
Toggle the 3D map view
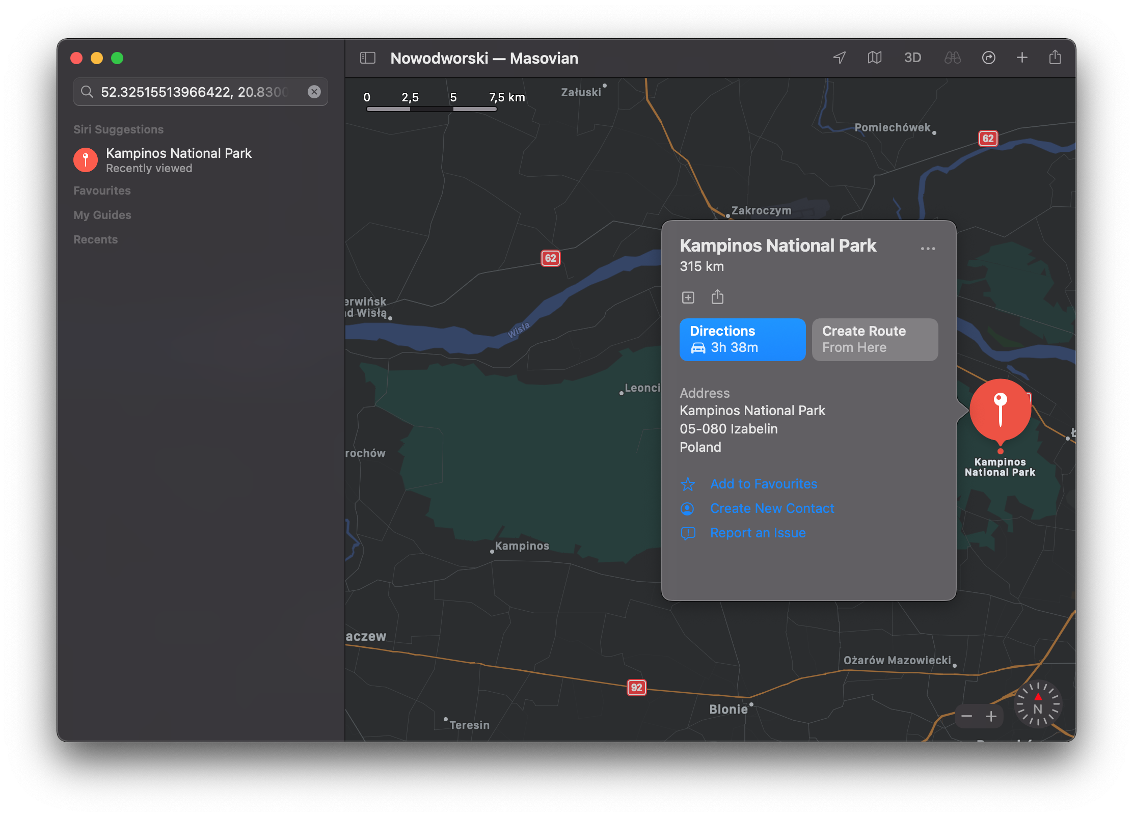912,58
